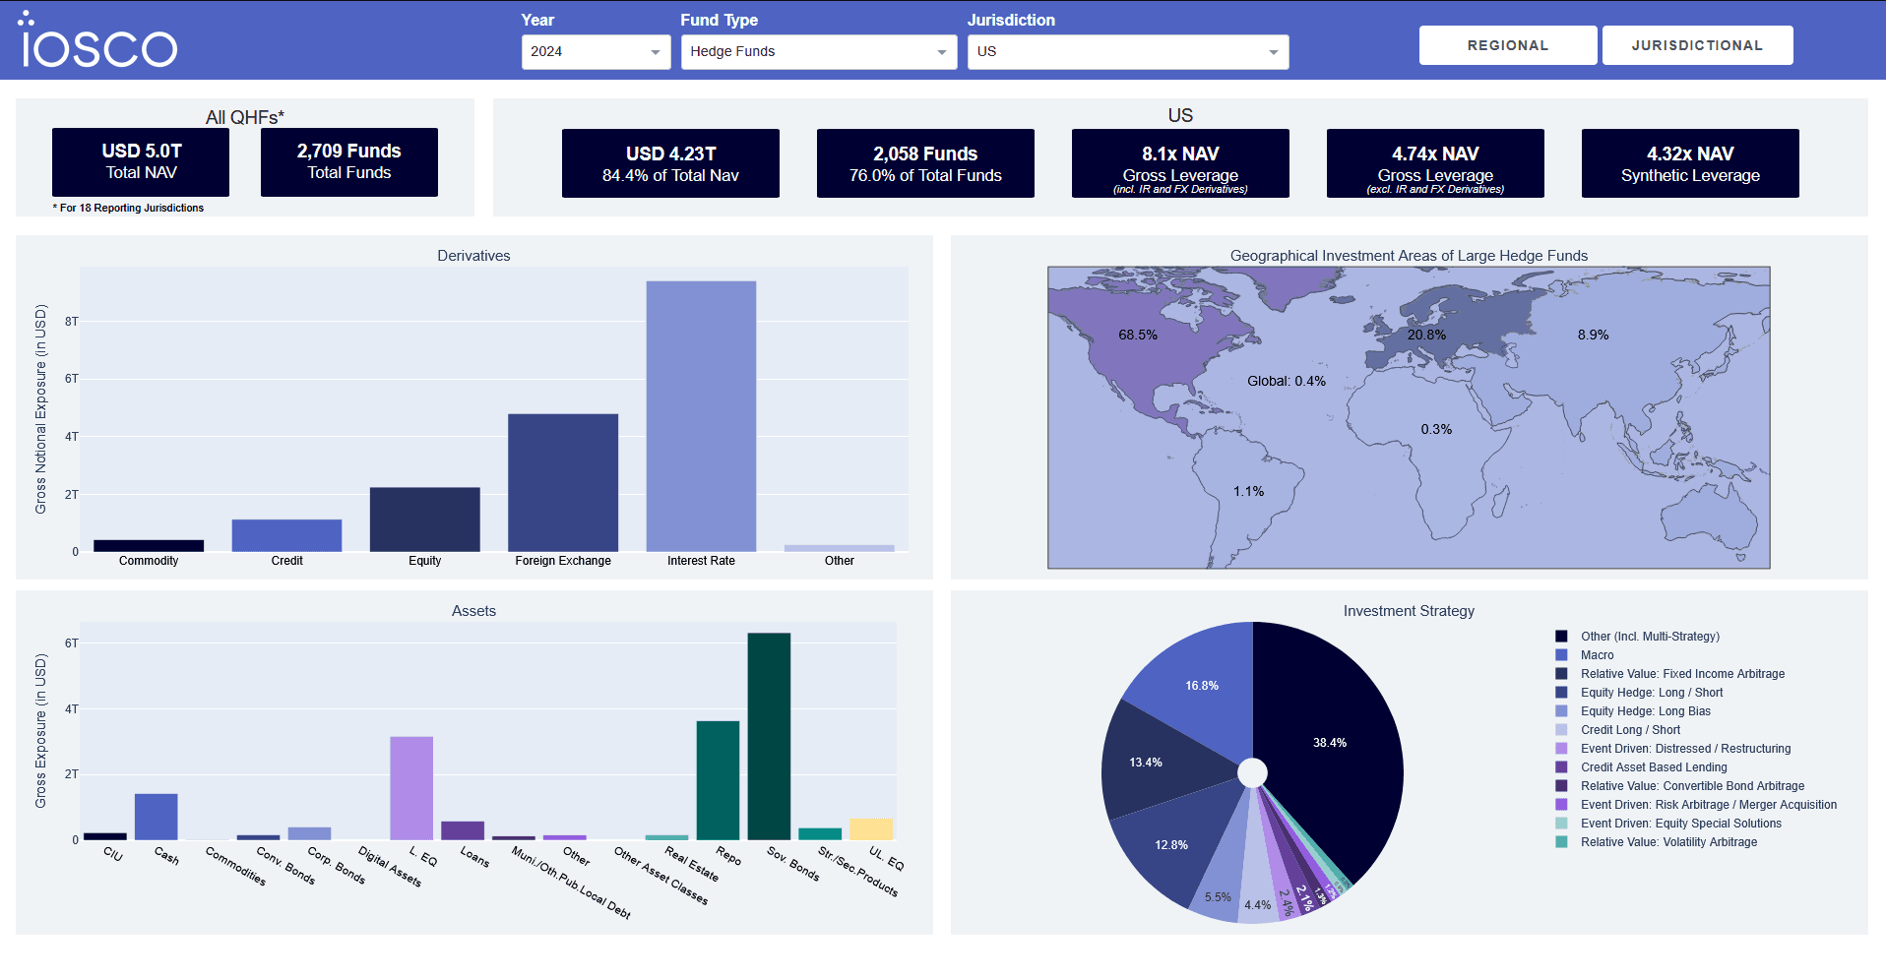Click the Investment Strategy chart title
The width and height of the screenshot is (1886, 979).
1409,611
